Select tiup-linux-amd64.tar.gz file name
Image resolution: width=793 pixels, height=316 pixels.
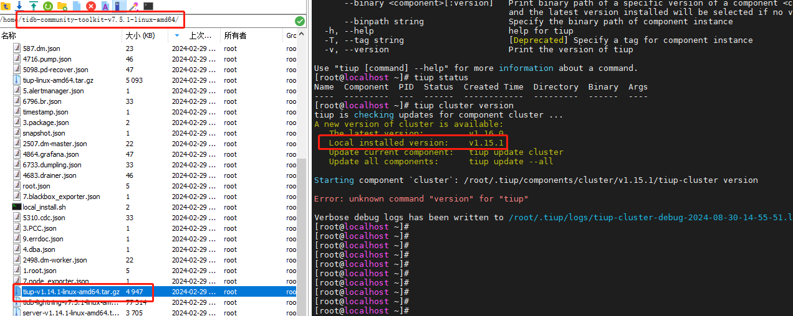[x=58, y=80]
